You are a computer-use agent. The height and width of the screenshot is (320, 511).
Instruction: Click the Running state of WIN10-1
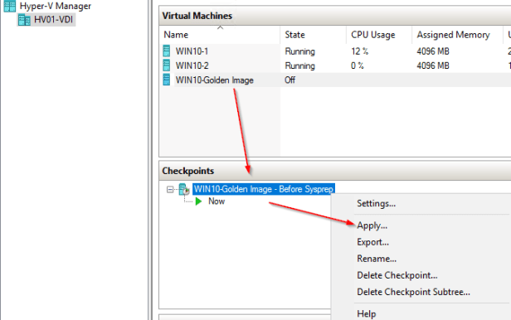coord(299,51)
